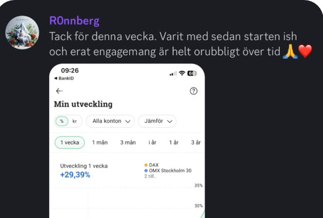Tap the back arrow above Min utveckling

[x=59, y=91]
